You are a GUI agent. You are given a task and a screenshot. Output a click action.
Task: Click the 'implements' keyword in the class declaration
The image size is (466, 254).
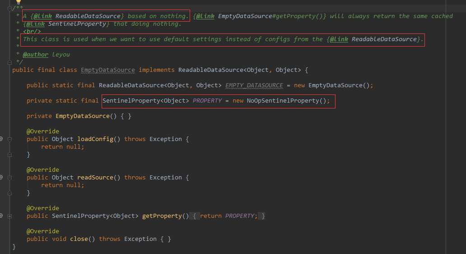point(157,70)
